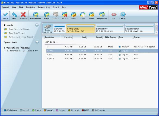
Task: Sort by Partition column header
Action: pos(52,37)
